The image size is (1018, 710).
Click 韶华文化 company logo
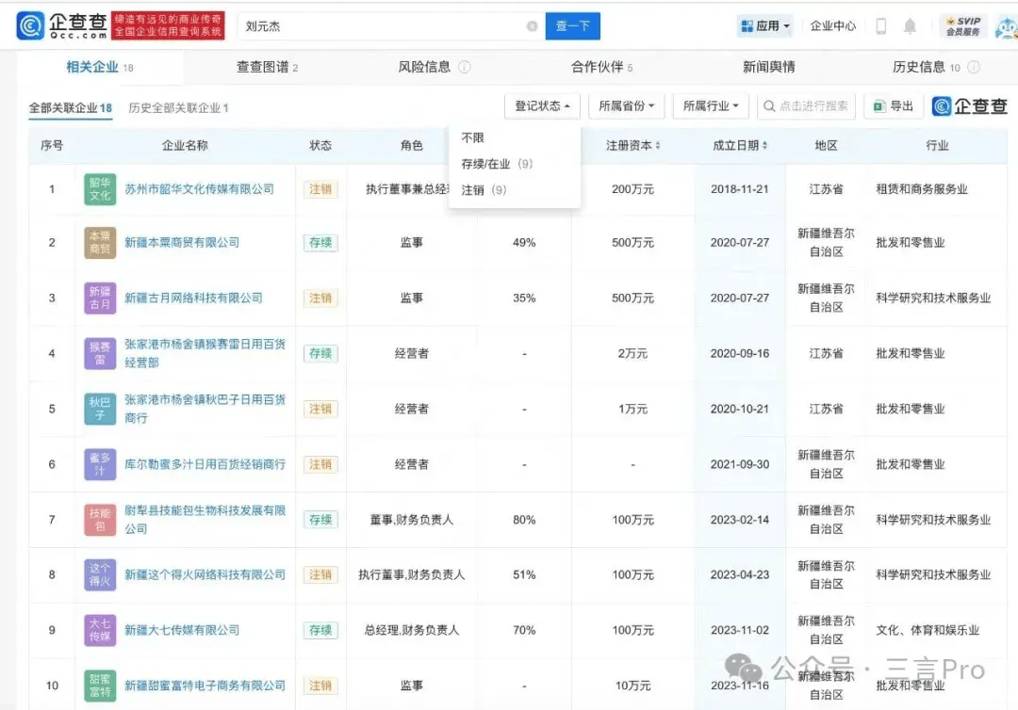click(x=100, y=189)
